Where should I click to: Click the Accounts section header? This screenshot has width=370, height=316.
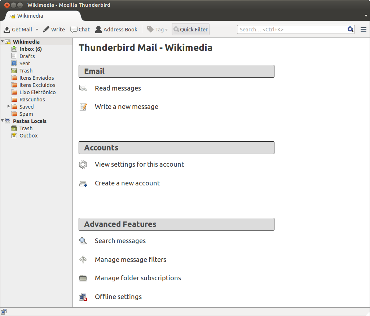176,148
